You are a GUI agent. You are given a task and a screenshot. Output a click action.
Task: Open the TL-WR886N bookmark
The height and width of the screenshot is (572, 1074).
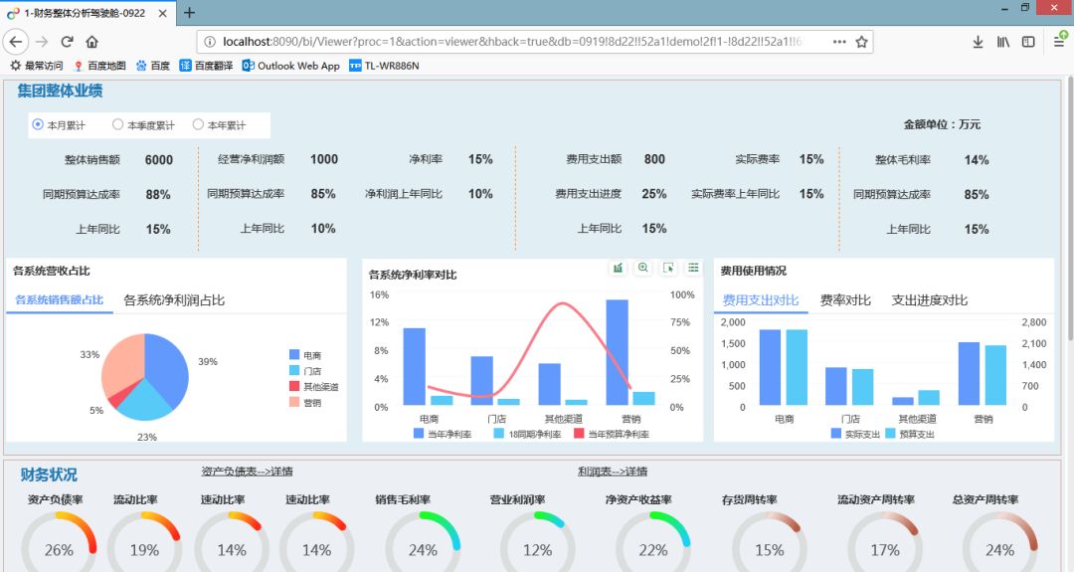pos(384,66)
